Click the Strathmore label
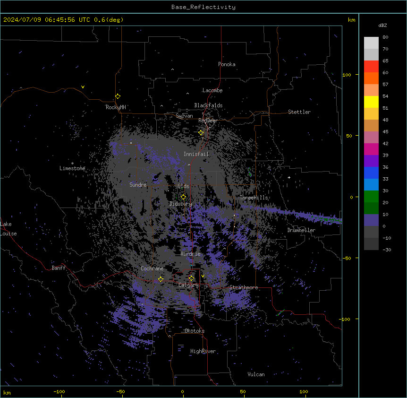Image resolution: width=407 pixels, height=398 pixels. pos(244,287)
